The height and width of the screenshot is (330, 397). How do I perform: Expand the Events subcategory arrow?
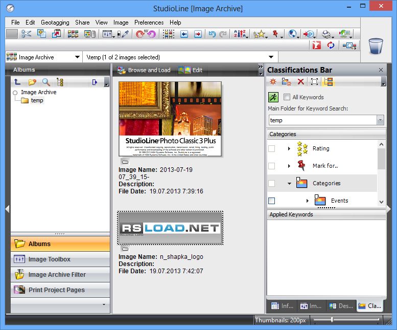[307, 201]
